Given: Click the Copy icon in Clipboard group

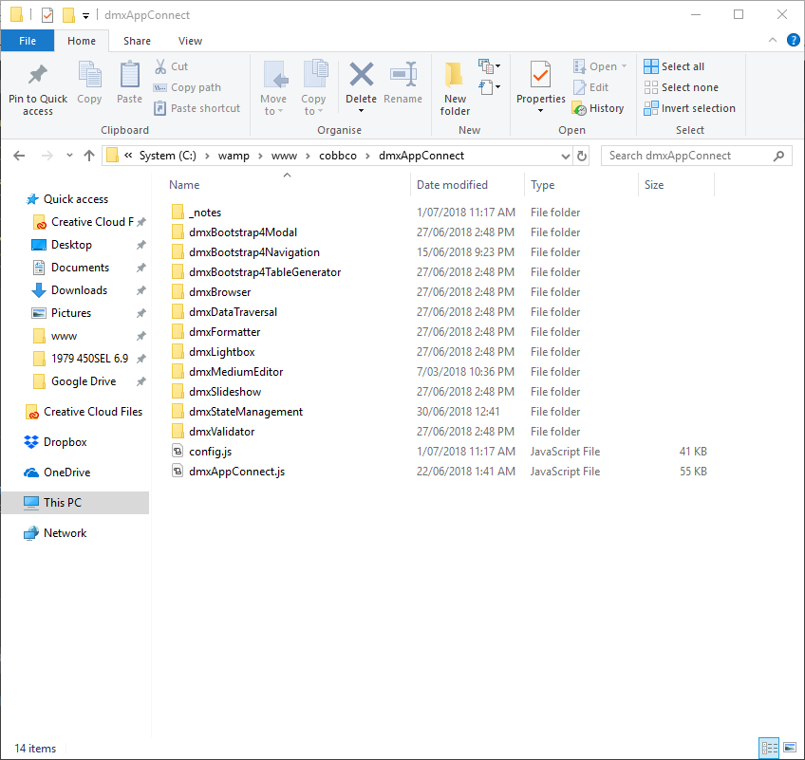Looking at the screenshot, I should 89,75.
